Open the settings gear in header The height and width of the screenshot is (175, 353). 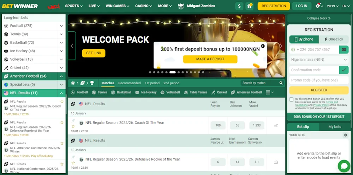click(318, 6)
